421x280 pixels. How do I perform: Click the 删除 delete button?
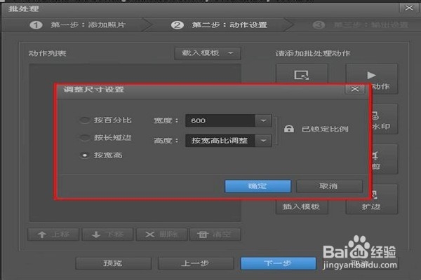pyautogui.click(x=161, y=234)
